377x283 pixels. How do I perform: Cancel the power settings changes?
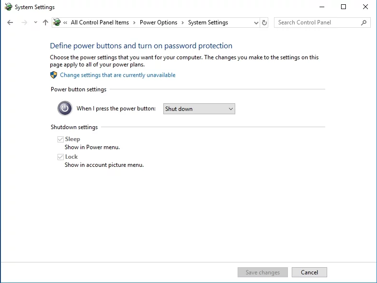point(309,272)
